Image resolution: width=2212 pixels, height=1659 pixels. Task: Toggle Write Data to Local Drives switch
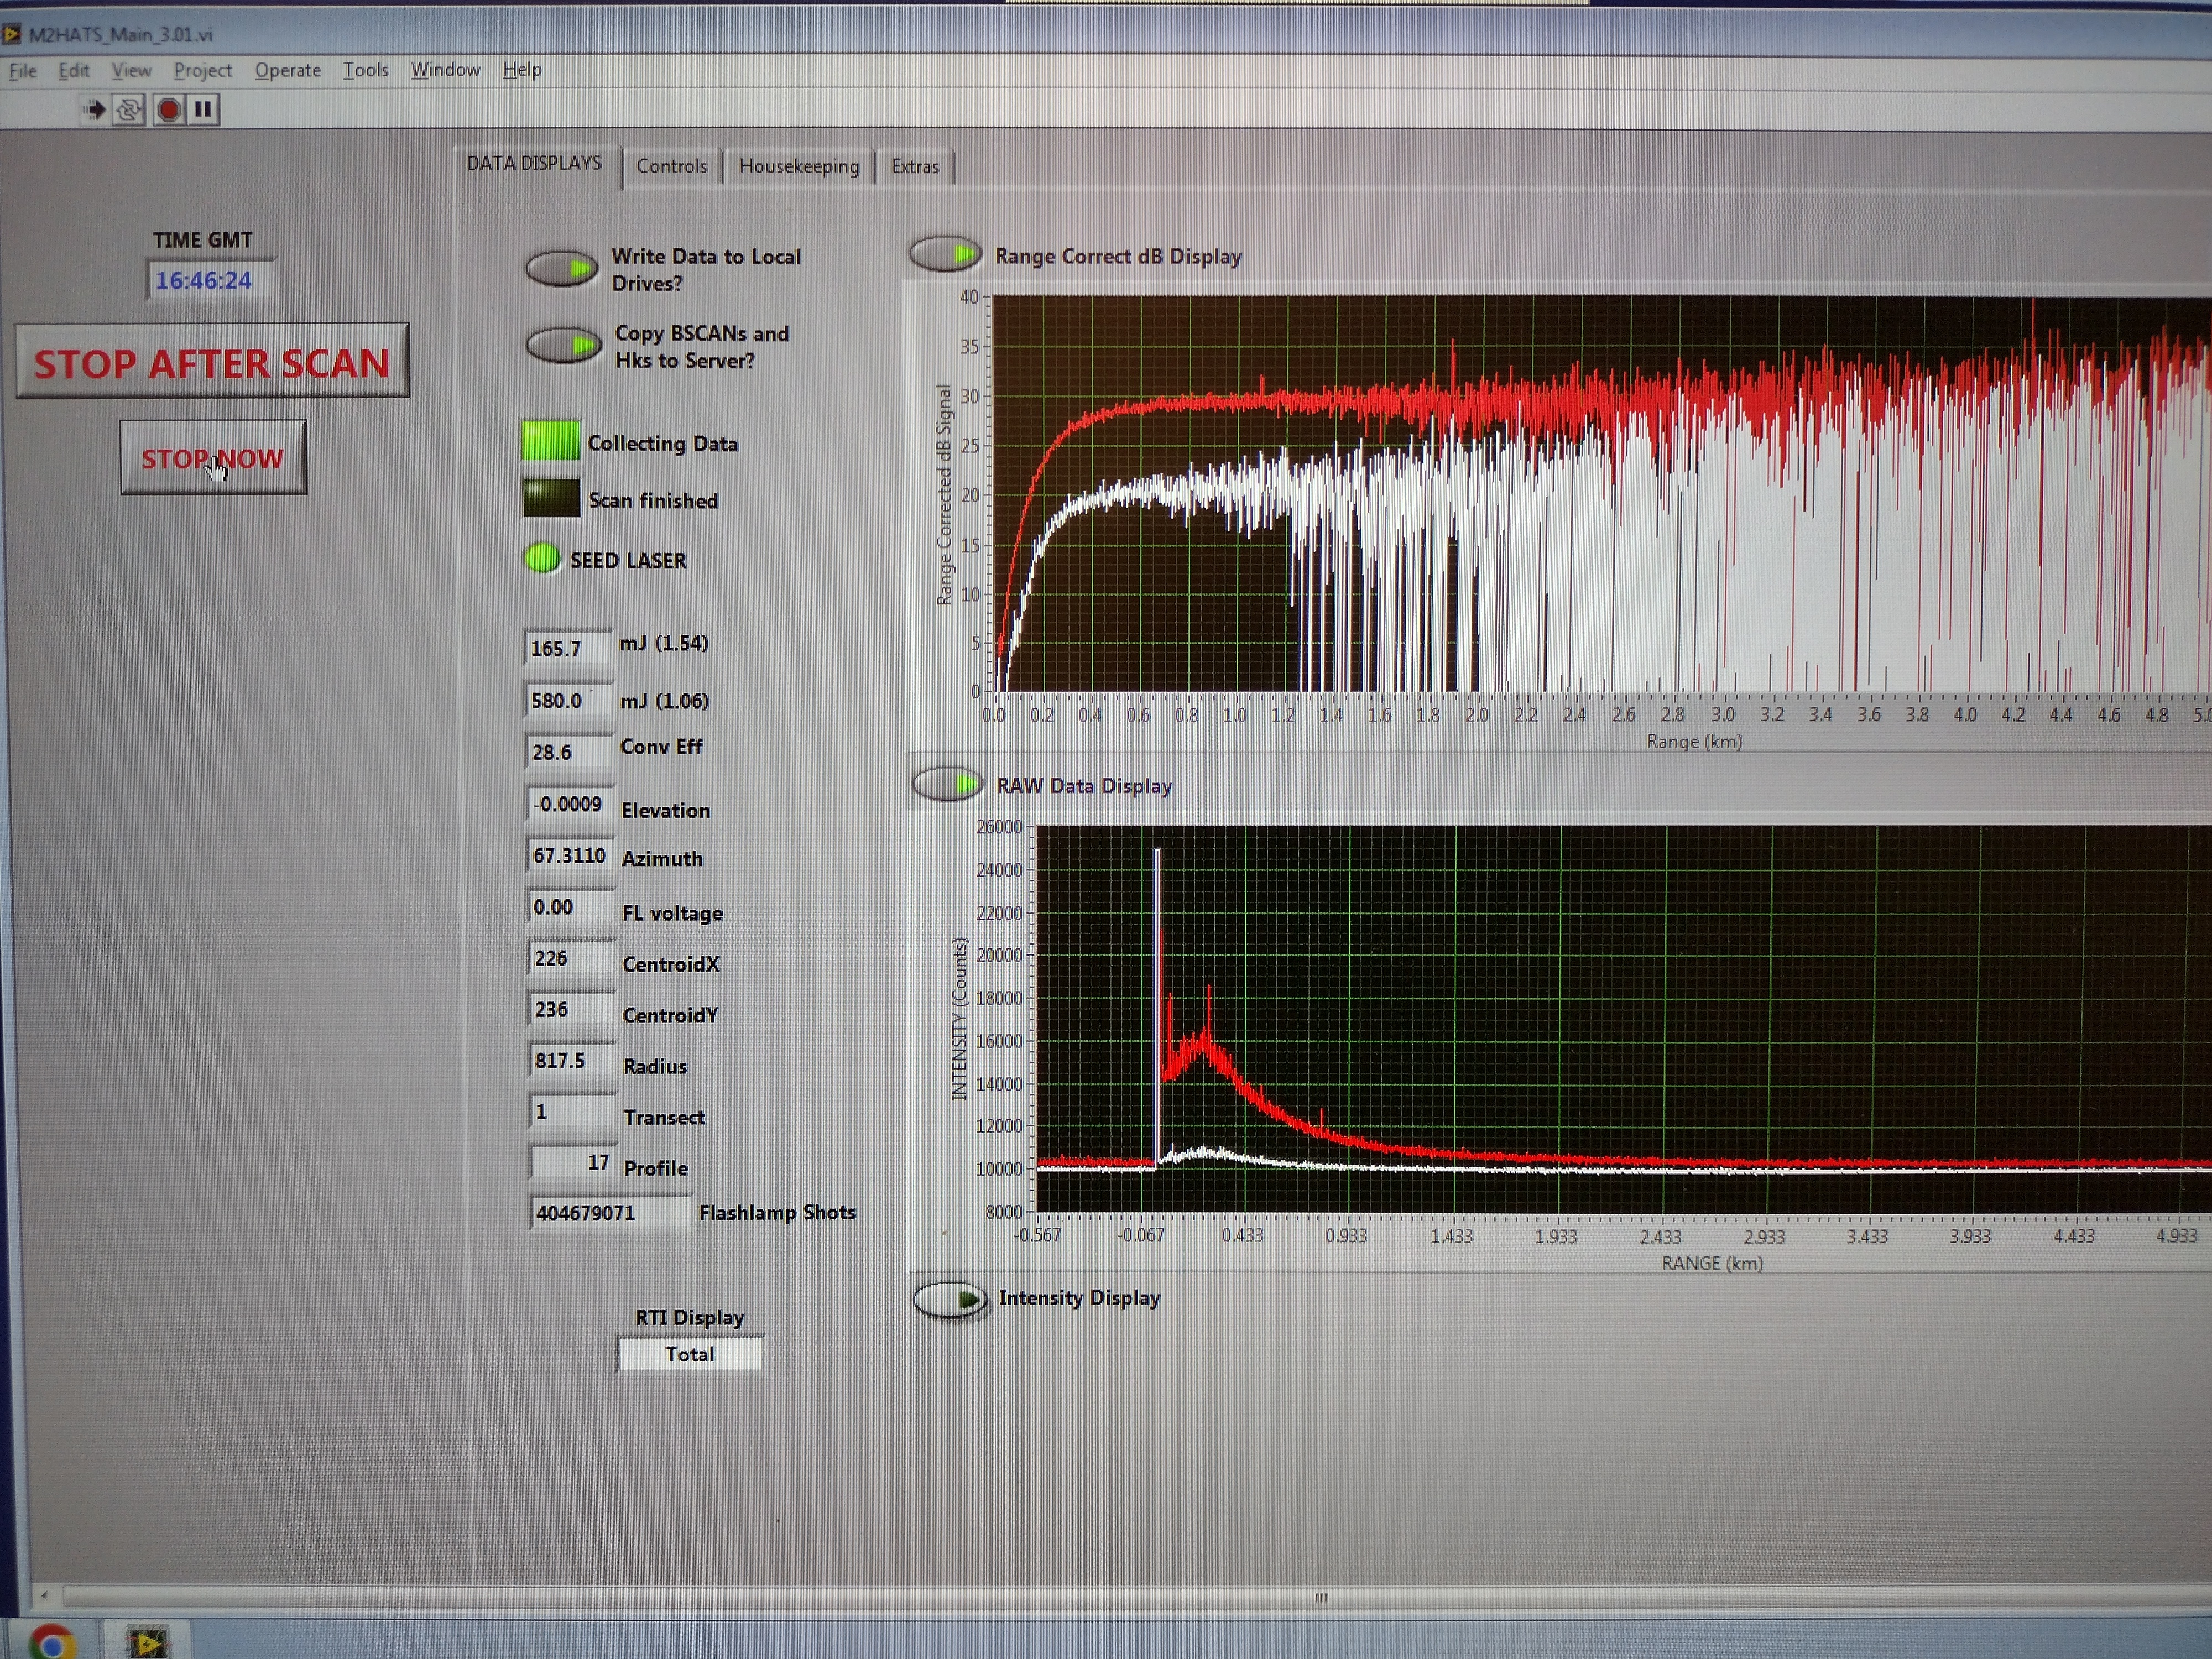coord(561,268)
